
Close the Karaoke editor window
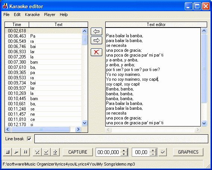point(206,6)
